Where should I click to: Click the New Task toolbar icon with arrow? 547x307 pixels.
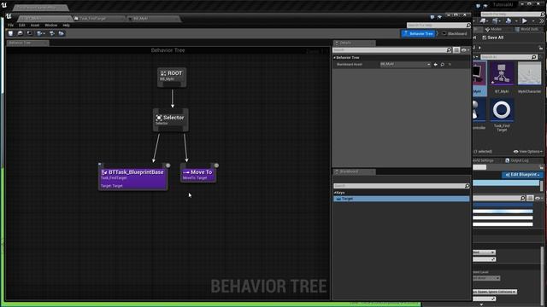(x=41, y=33)
